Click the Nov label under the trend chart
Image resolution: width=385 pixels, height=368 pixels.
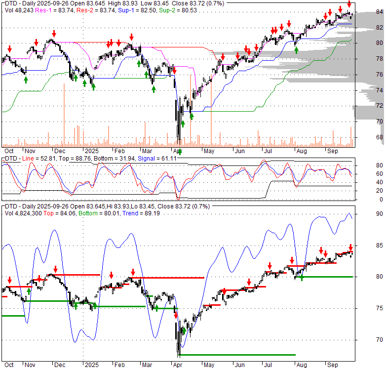30,365
